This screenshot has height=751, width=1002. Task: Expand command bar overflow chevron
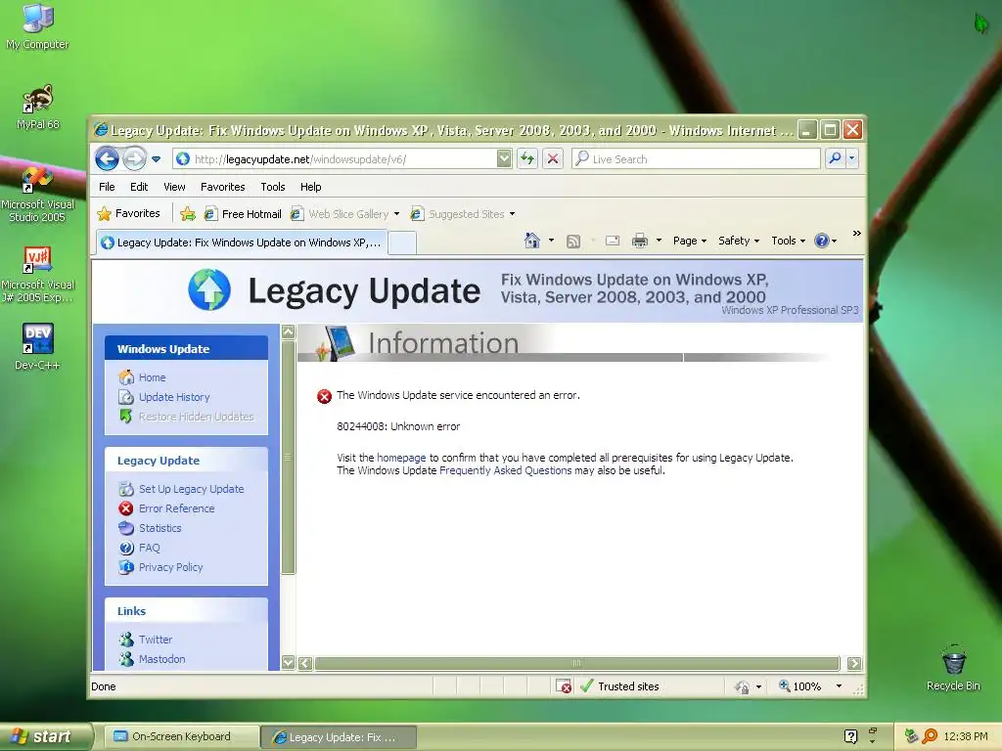tap(856, 234)
